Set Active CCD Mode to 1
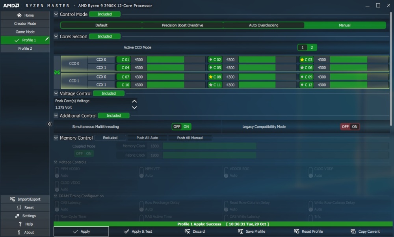Screen dimensions: 394x237 coord(303,47)
